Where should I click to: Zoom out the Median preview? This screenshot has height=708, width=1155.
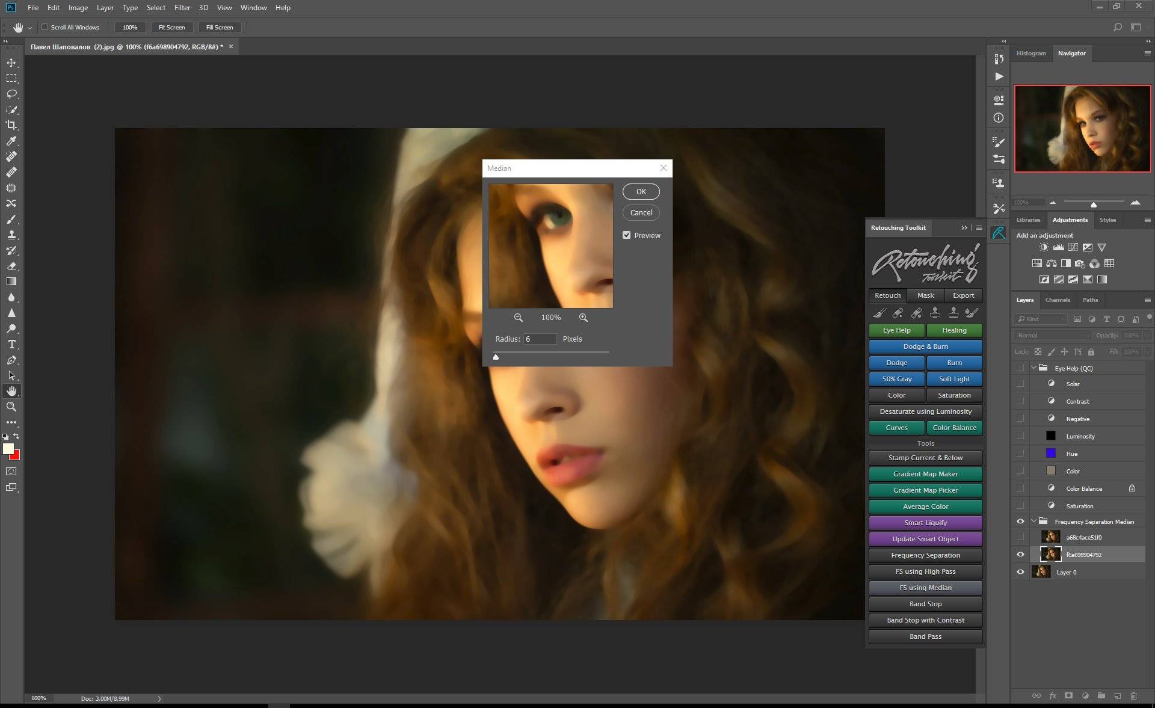click(x=519, y=318)
